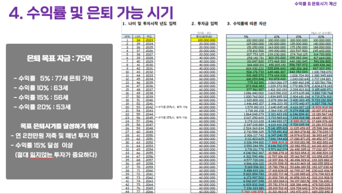342x194 pixels.
Task: Click the 5% column cell '977,561,907'
Action: (246, 89)
